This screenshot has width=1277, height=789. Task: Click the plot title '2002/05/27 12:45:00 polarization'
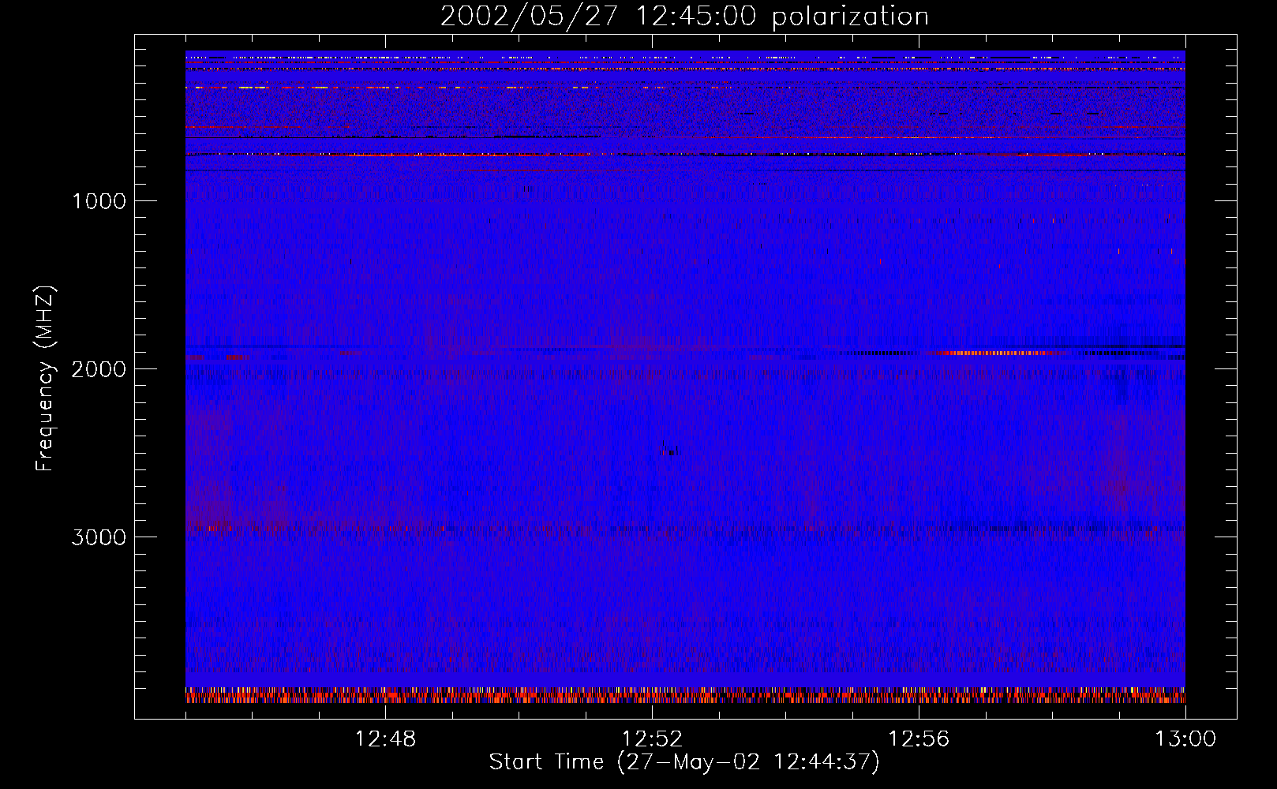point(684,17)
